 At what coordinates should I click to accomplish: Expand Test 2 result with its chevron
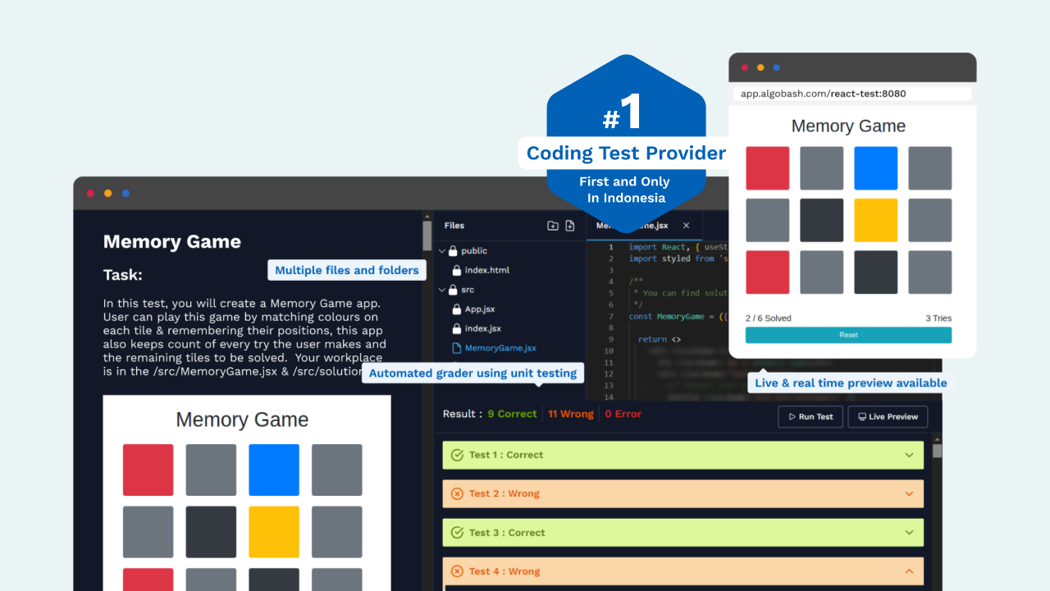pyautogui.click(x=909, y=494)
